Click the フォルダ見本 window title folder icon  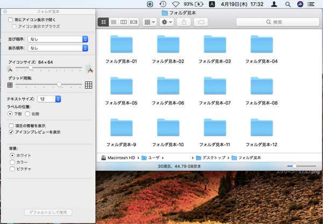click(165, 13)
